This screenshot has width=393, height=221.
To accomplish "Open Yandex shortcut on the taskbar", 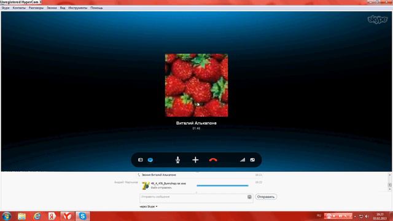I will click(x=52, y=216).
